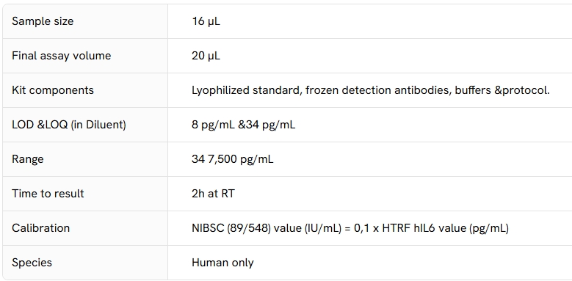The image size is (572, 281).
Task: Click the Range row label
Action: (x=28, y=159)
